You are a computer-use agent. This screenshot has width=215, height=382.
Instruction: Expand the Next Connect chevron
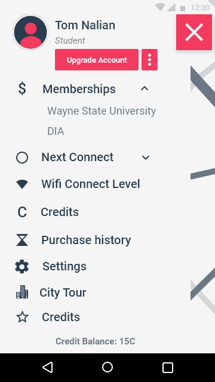coord(146,158)
